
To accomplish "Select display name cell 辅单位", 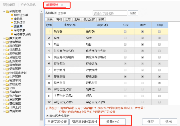I will click(x=101, y=89).
